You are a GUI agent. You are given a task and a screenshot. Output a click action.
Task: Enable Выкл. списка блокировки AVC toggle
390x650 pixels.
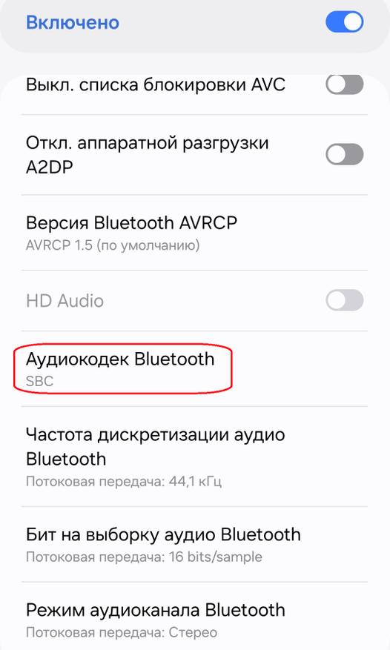pos(344,84)
